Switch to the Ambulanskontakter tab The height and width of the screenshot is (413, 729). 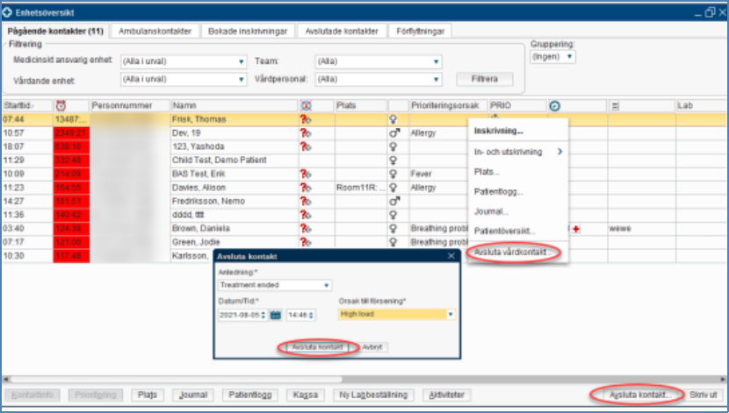pyautogui.click(x=156, y=31)
